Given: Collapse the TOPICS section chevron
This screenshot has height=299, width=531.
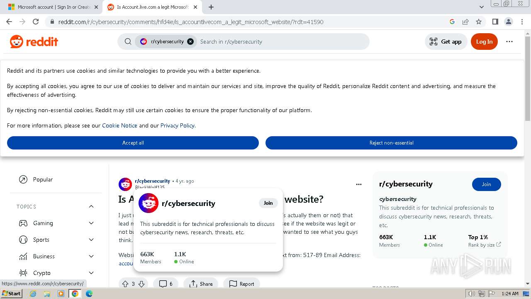Looking at the screenshot, I should click(91, 206).
